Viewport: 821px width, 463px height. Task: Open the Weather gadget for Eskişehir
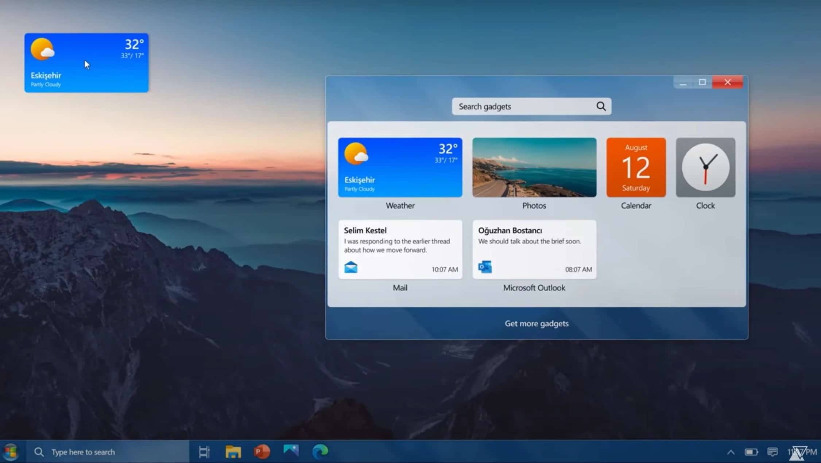[400, 167]
